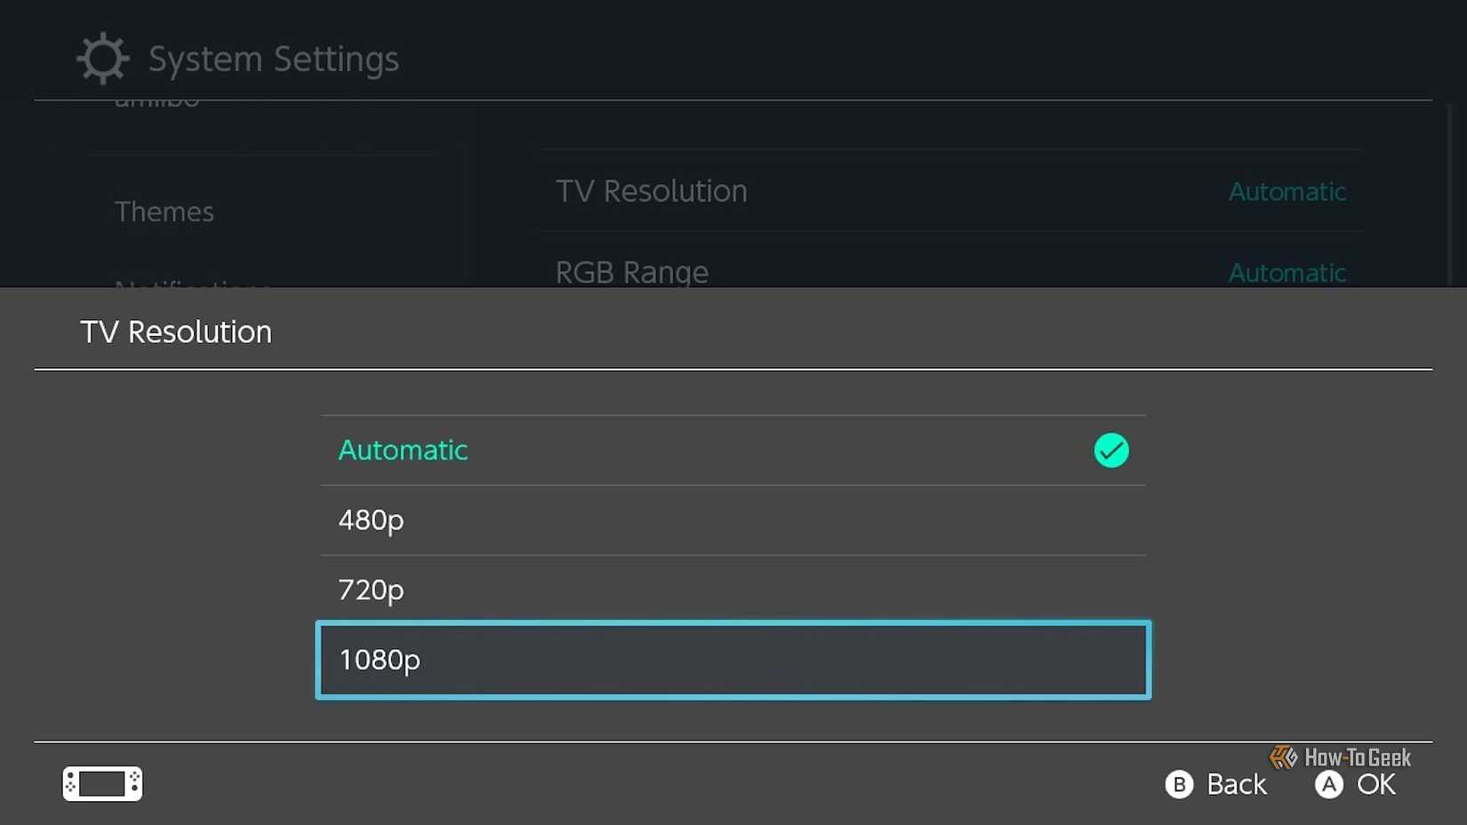Select the highlighted 1080p option
This screenshot has width=1467, height=825.
[x=733, y=660]
